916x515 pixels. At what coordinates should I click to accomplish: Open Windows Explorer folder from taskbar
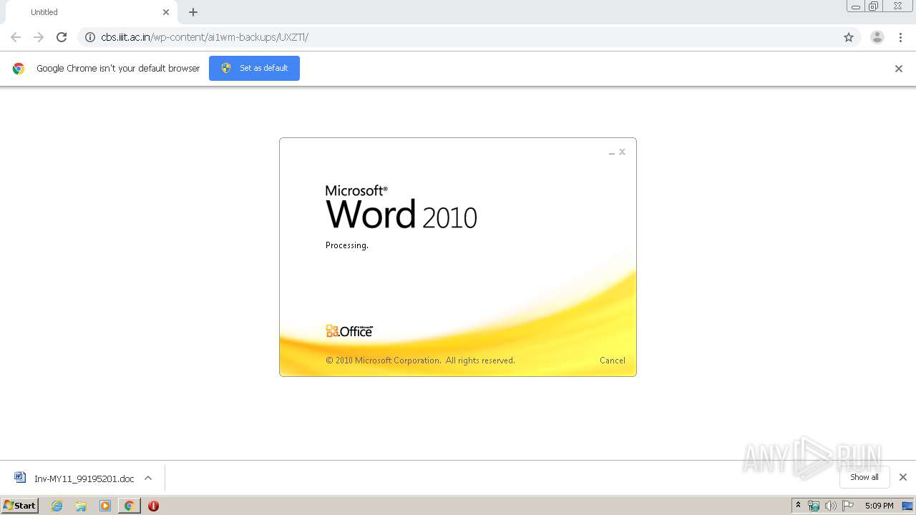81,506
